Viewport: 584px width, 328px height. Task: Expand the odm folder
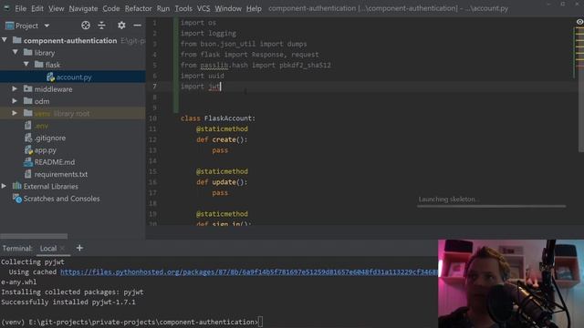(15, 101)
